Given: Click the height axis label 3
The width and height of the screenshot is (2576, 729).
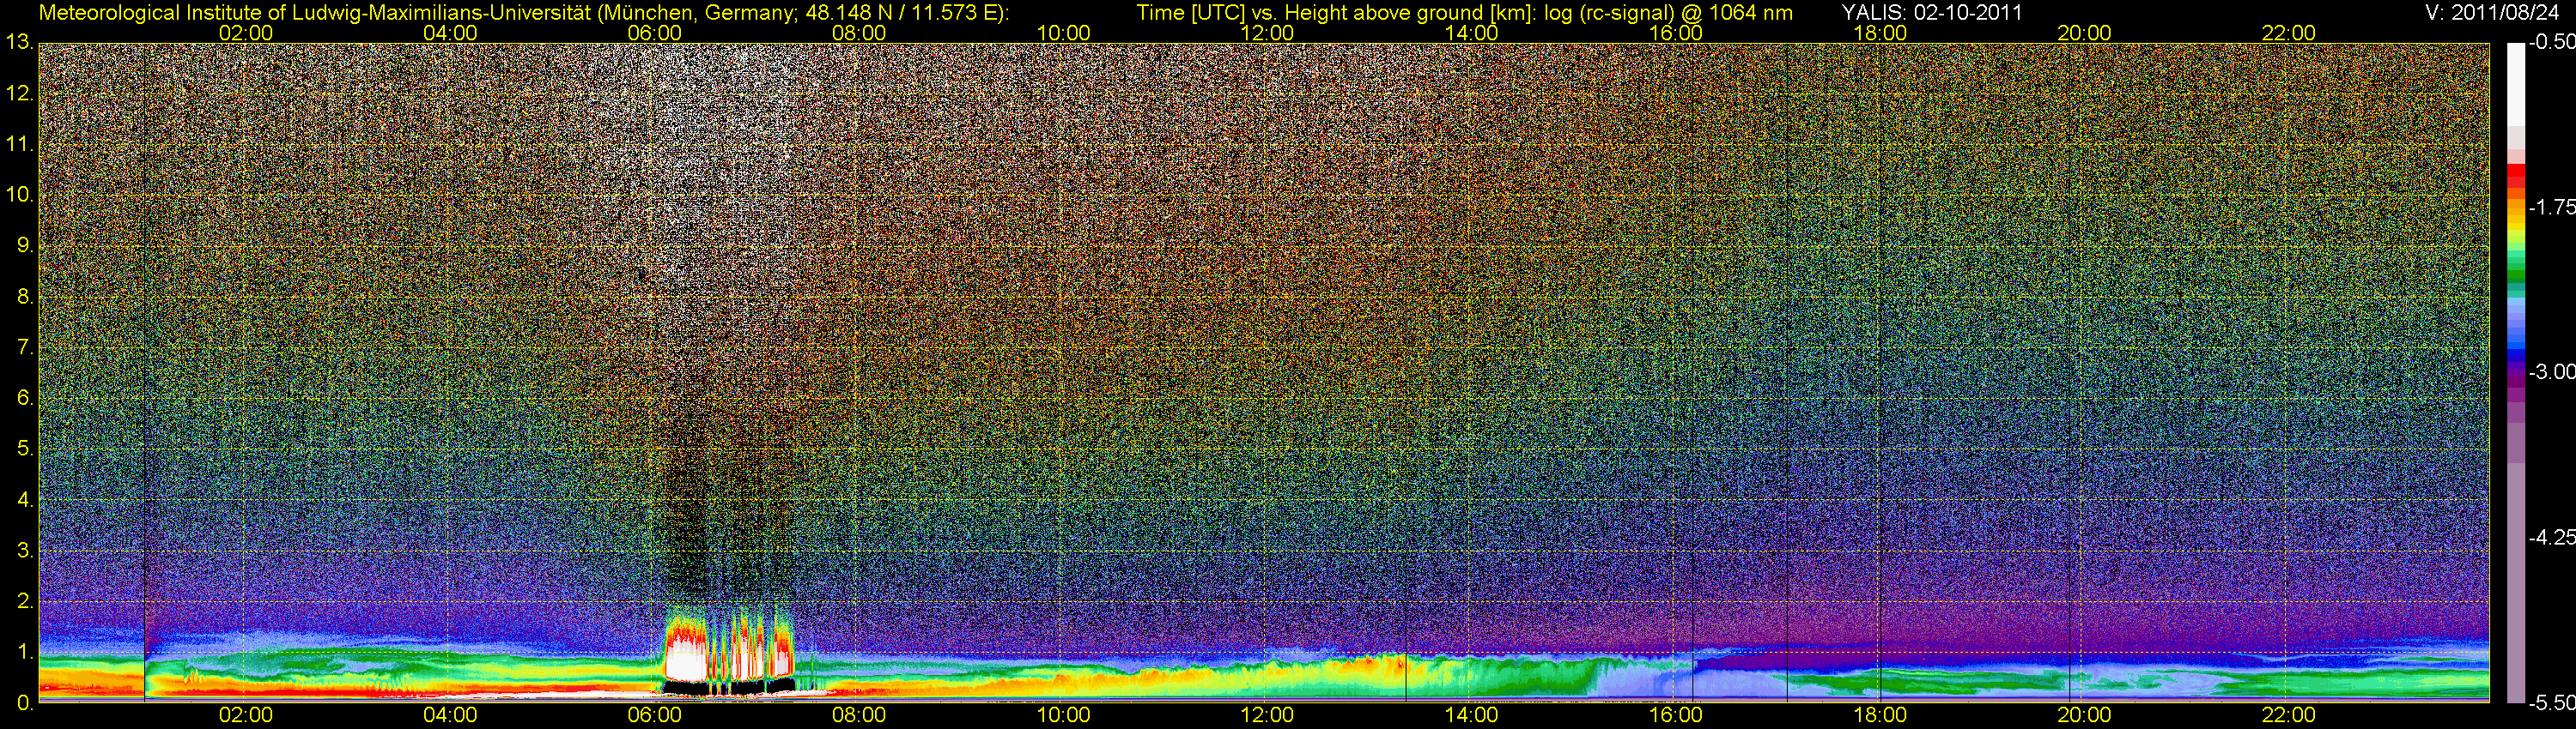Looking at the screenshot, I should (25, 551).
